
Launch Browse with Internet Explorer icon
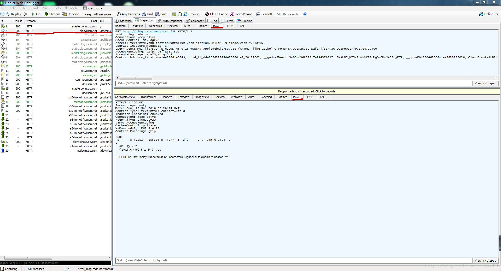click(192, 14)
